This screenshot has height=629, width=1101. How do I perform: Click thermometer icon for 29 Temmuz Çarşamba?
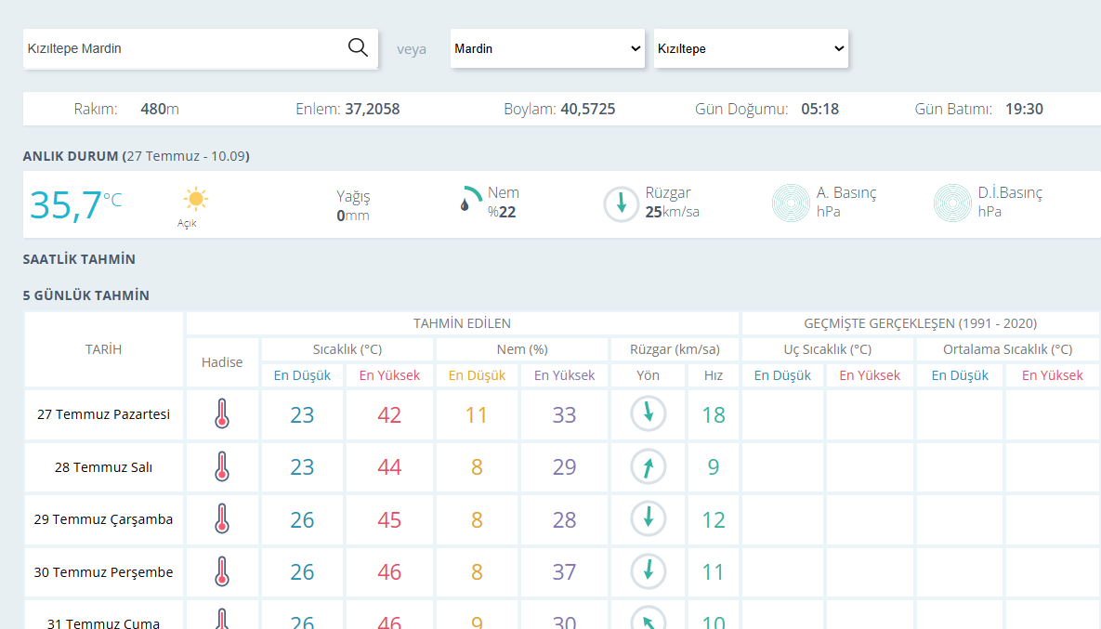coord(222,519)
